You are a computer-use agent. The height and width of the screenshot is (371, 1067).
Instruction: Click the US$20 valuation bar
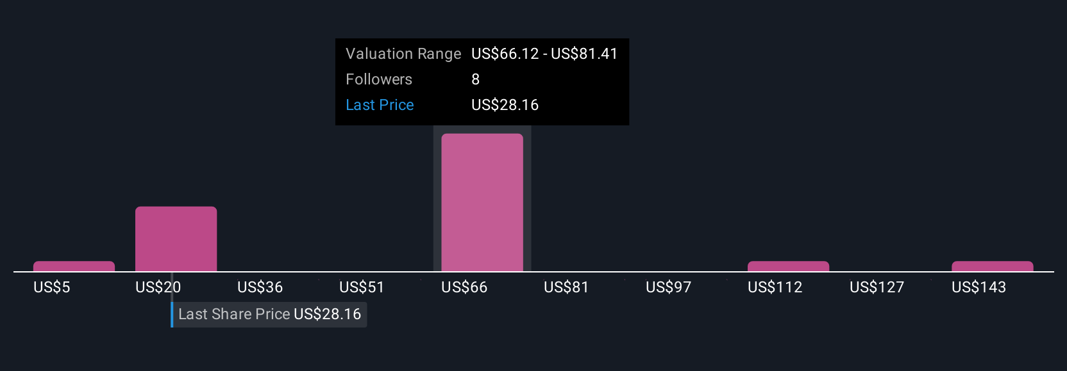pyautogui.click(x=176, y=239)
